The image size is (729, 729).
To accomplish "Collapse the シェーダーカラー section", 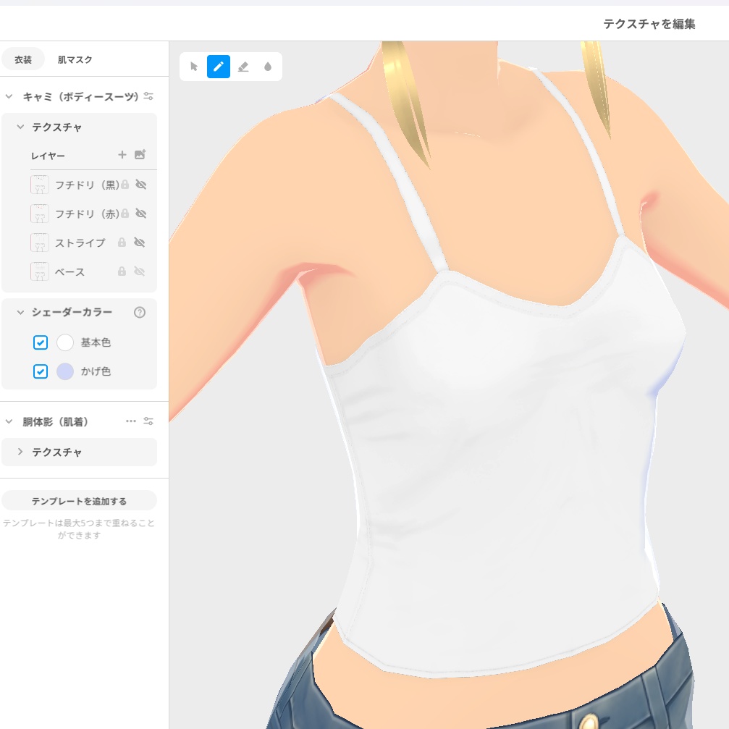I will 20,312.
